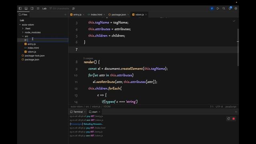
Task: Close the vdom.js tab
Action: coord(146,15)
